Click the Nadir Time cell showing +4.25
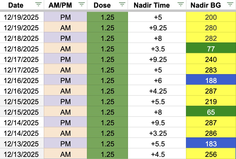Image resolution: width=236 pixels, height=159 pixels. click(157, 91)
